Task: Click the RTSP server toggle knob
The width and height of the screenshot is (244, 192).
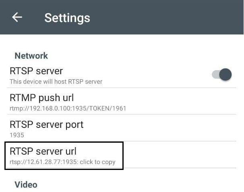Action: (x=226, y=75)
